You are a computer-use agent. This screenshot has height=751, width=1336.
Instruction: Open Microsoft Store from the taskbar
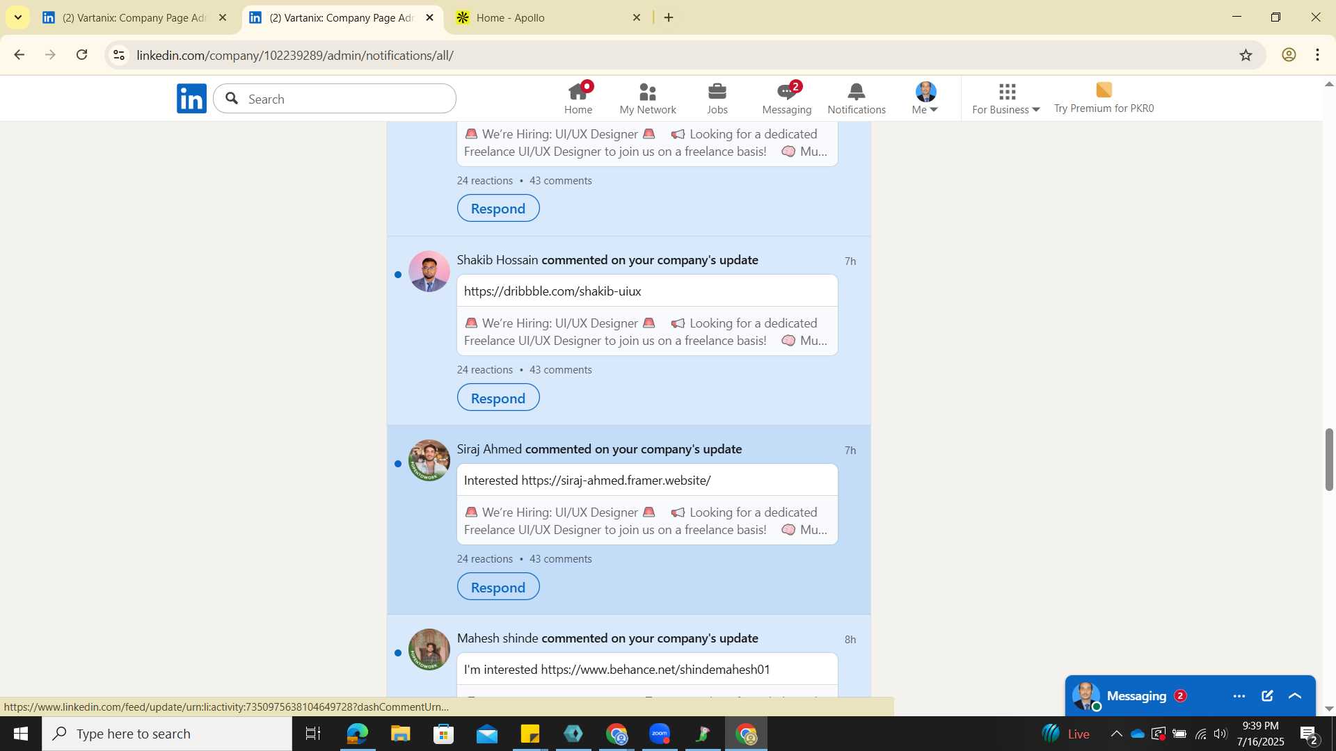(443, 734)
